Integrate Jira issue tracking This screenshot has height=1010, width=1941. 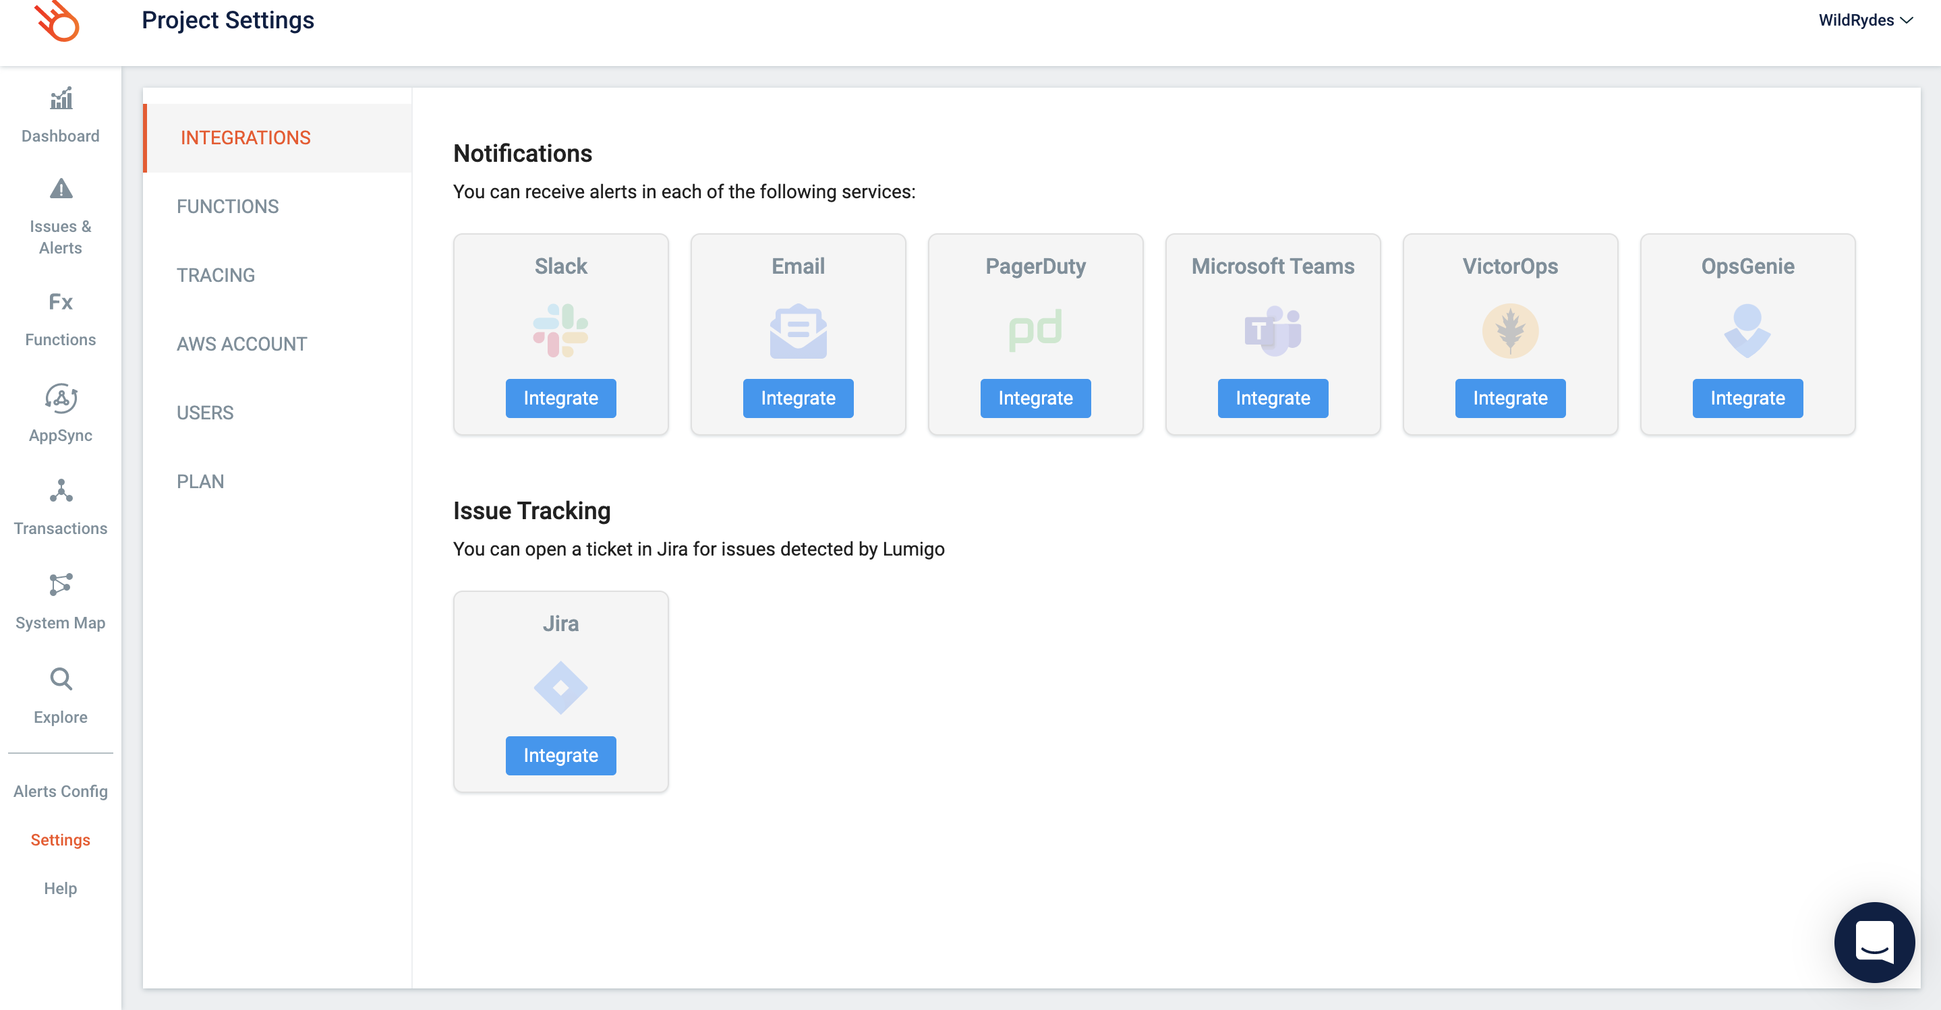[x=560, y=754]
